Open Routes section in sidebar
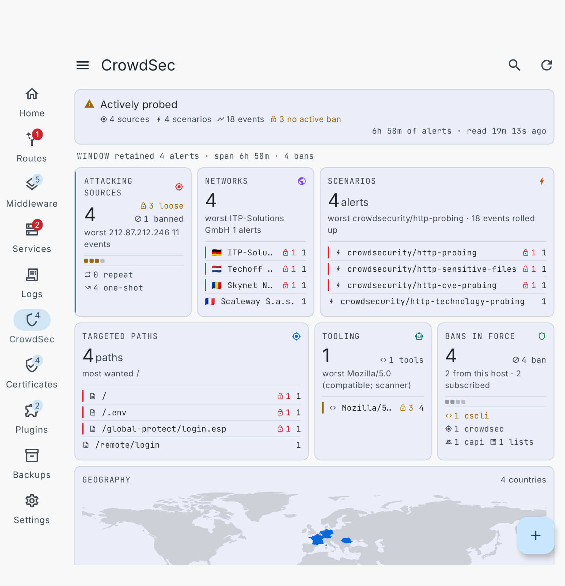 (x=32, y=147)
